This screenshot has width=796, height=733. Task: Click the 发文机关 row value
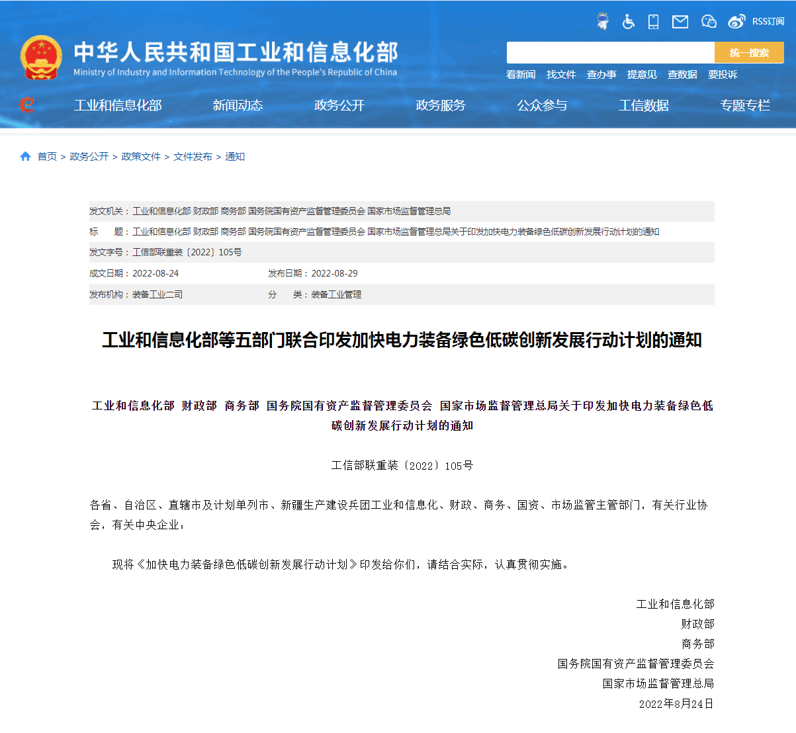291,211
